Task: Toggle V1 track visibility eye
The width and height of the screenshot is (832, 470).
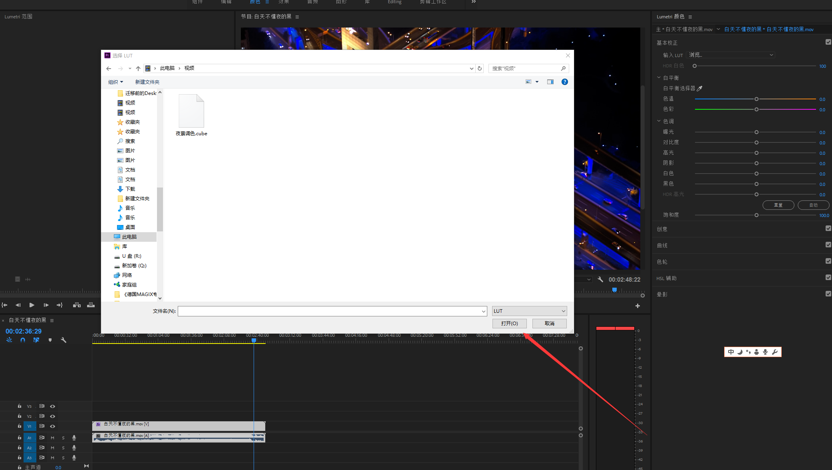Action: click(52, 426)
